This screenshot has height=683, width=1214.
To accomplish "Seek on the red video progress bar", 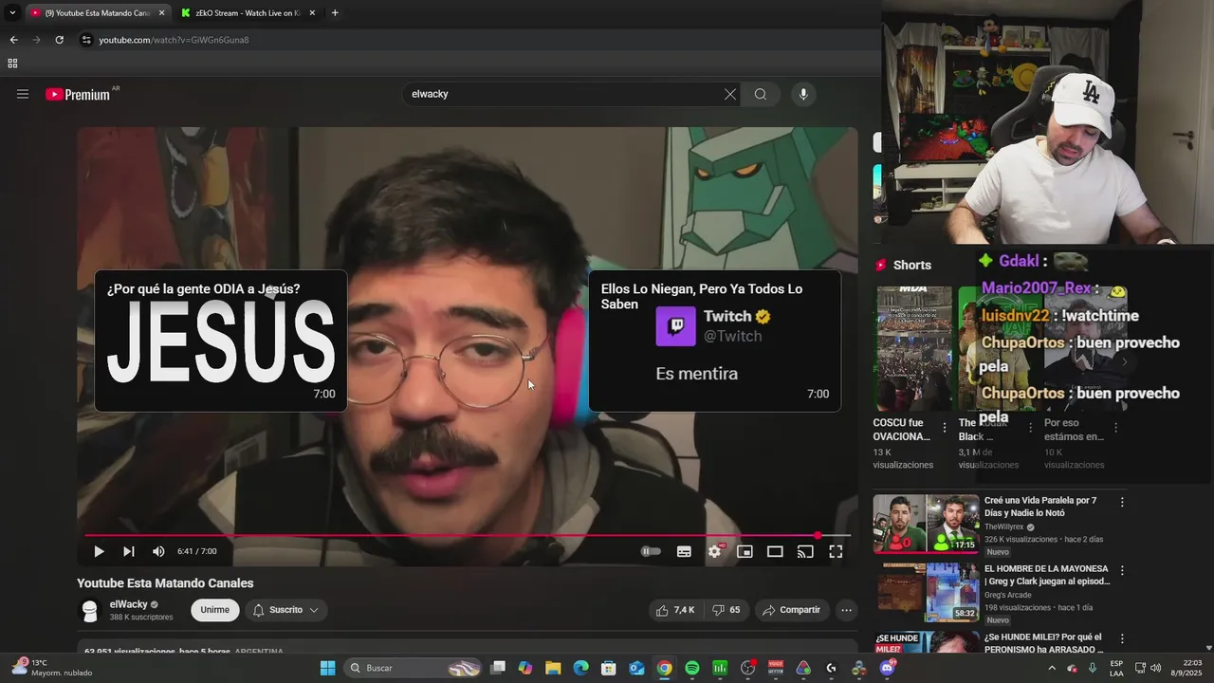I will 468,536.
